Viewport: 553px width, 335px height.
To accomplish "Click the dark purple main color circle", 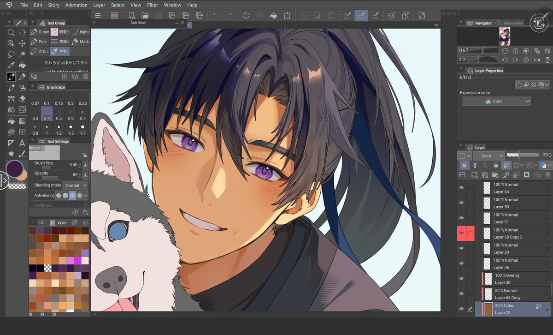I will point(14,169).
